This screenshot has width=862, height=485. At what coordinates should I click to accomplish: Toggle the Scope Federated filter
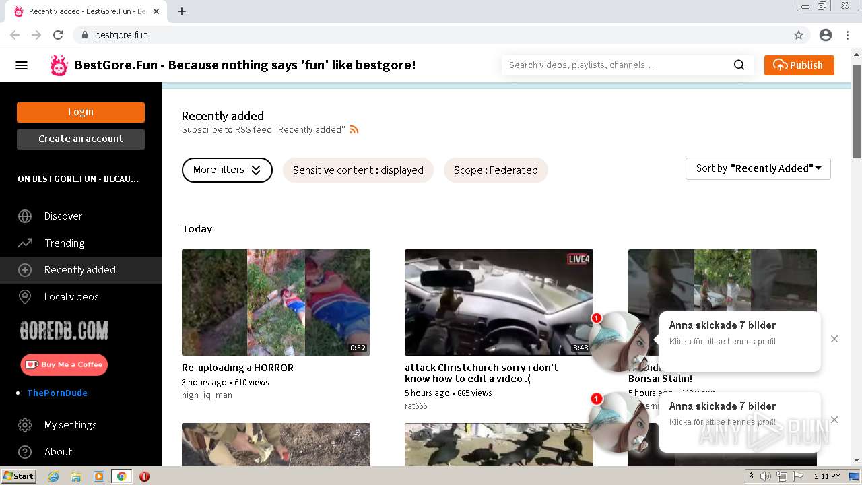pyautogui.click(x=496, y=170)
